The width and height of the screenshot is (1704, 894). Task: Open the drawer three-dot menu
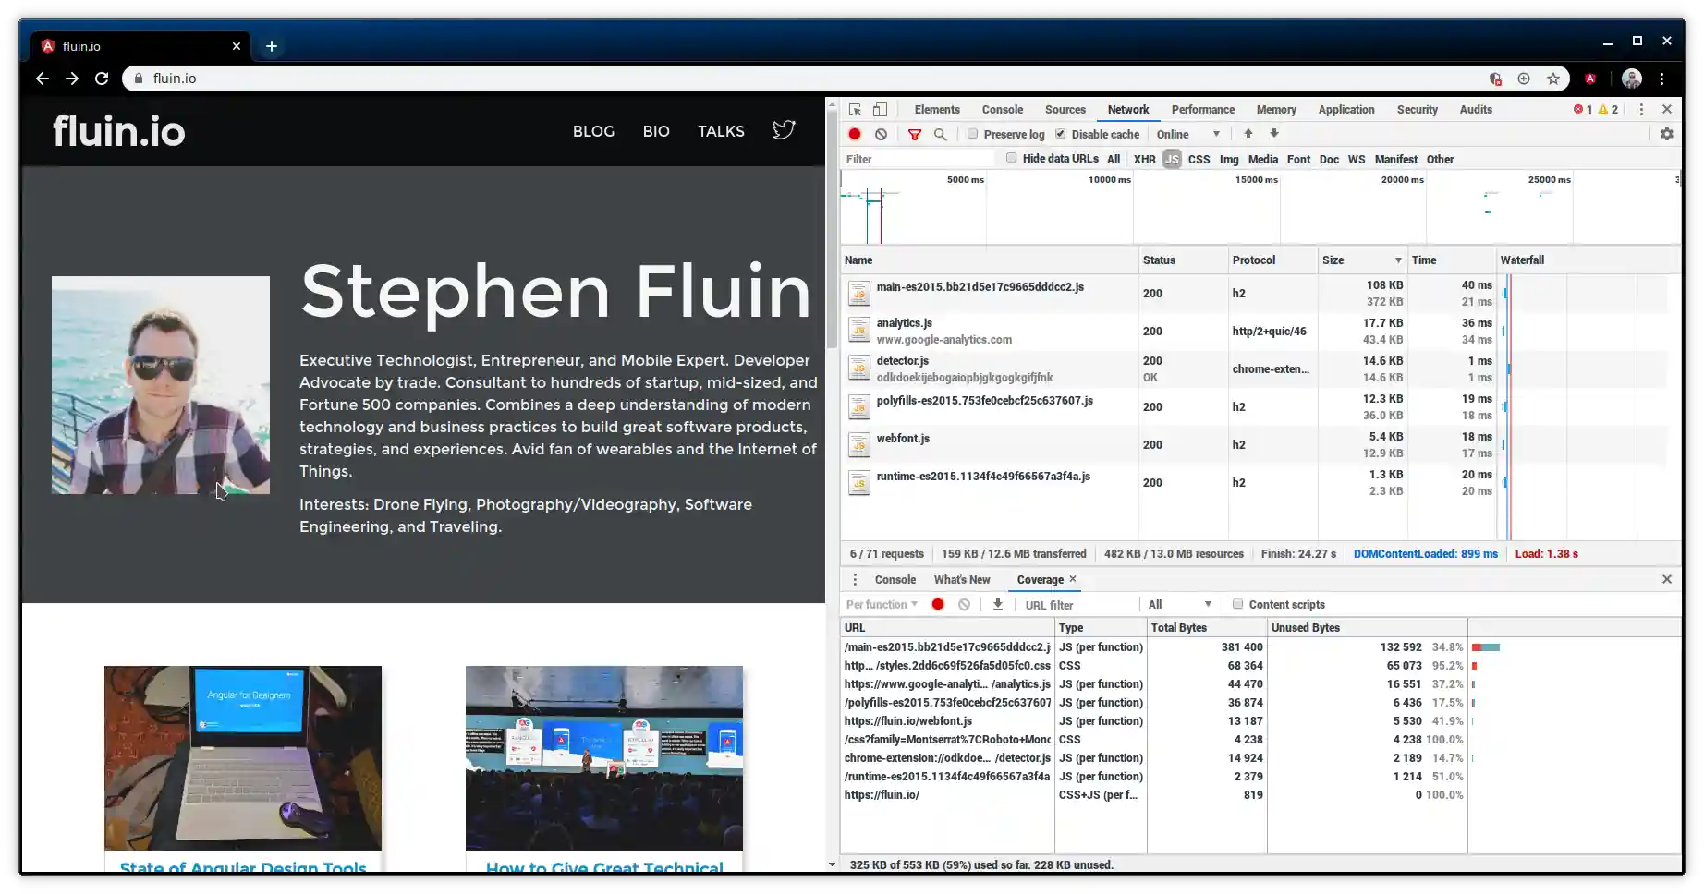click(x=855, y=579)
